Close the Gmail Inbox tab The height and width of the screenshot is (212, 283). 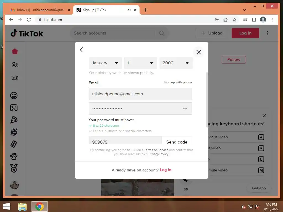click(x=69, y=10)
